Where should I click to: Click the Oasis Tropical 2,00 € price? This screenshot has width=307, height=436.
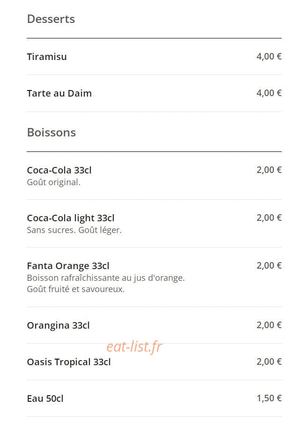click(x=269, y=362)
